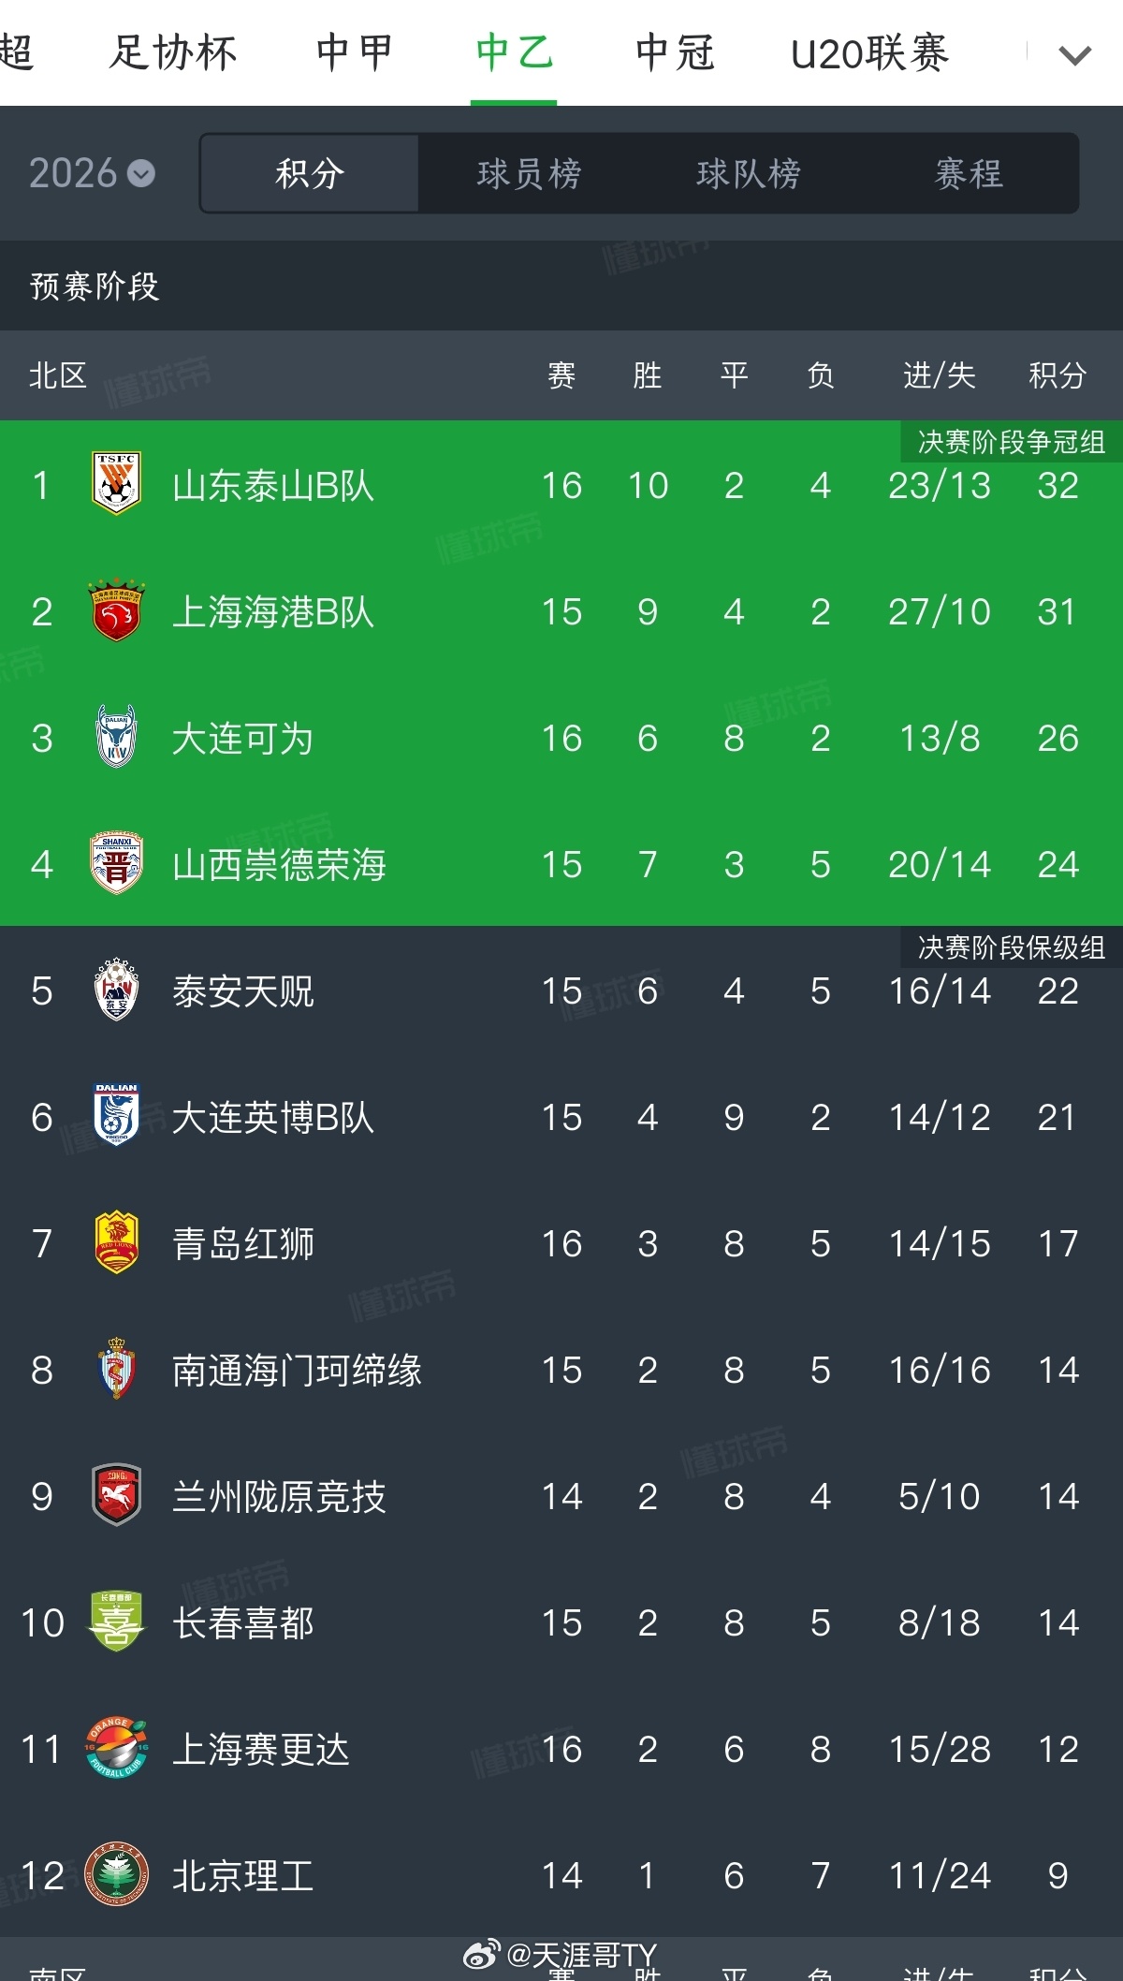Tap the 山西崇德荣海 club logo
The height and width of the screenshot is (1981, 1123).
click(x=116, y=863)
